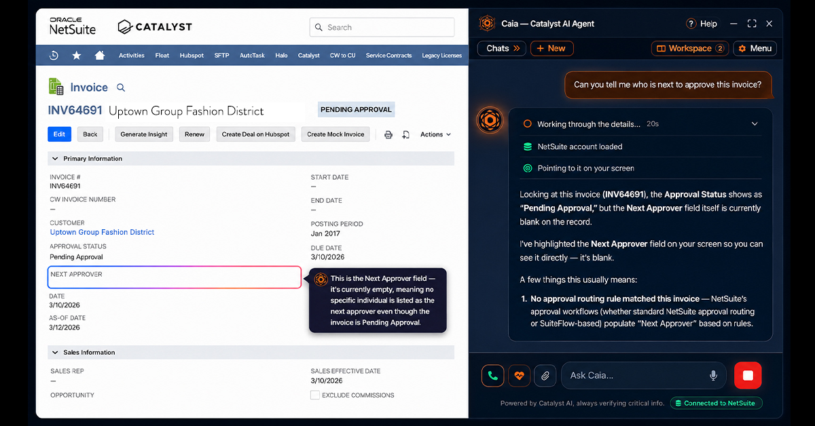This screenshot has width=815, height=426.
Task: Collapse the Working through the details step
Action: tap(755, 124)
